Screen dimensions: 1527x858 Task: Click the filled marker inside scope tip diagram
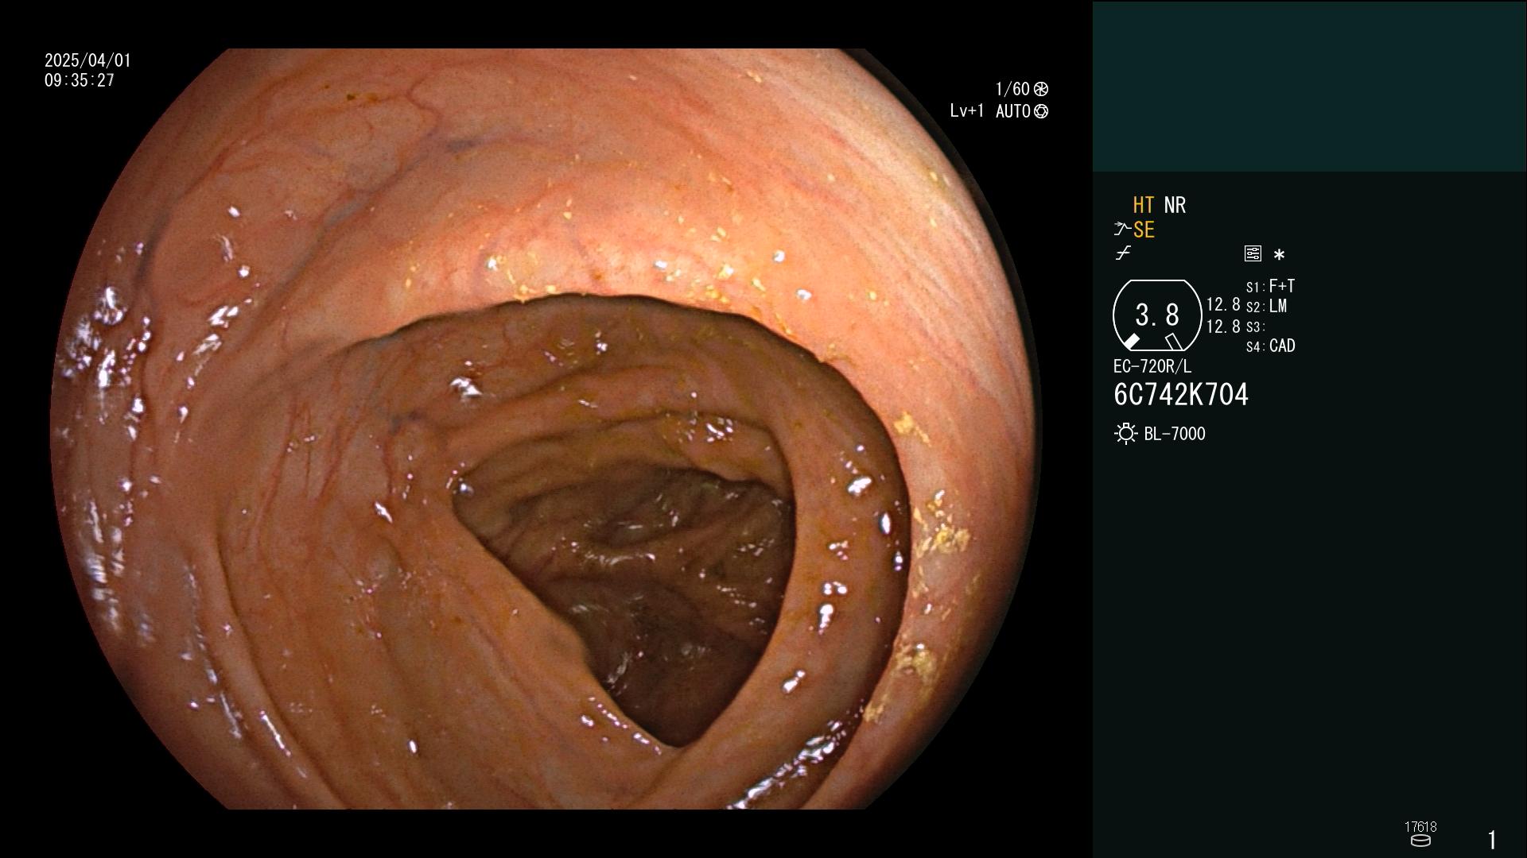pyautogui.click(x=1131, y=342)
